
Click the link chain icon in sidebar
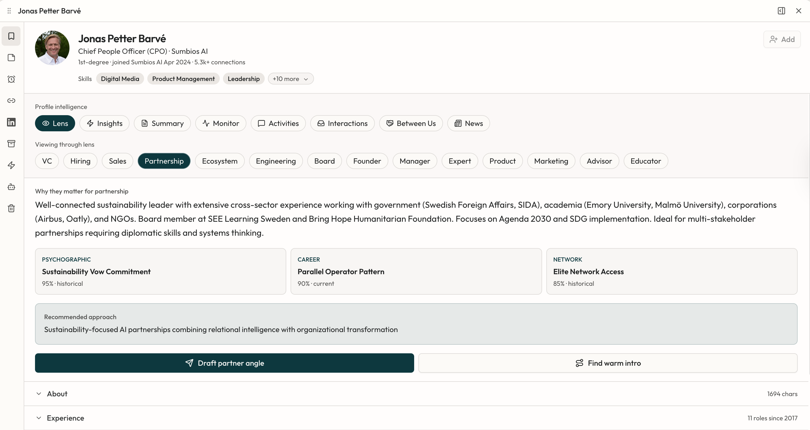[11, 101]
